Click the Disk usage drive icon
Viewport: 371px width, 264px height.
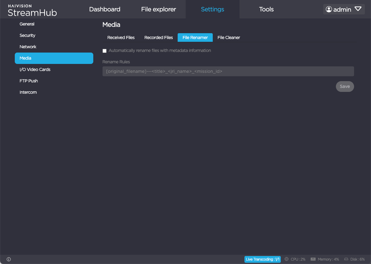(x=346, y=259)
